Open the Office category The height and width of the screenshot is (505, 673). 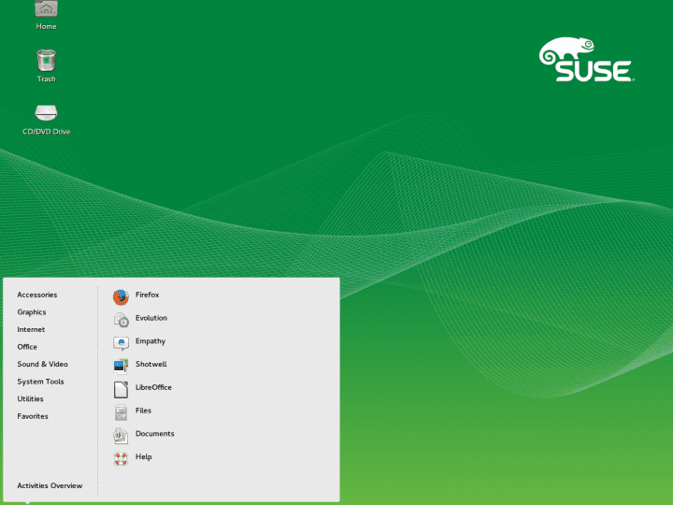27,347
